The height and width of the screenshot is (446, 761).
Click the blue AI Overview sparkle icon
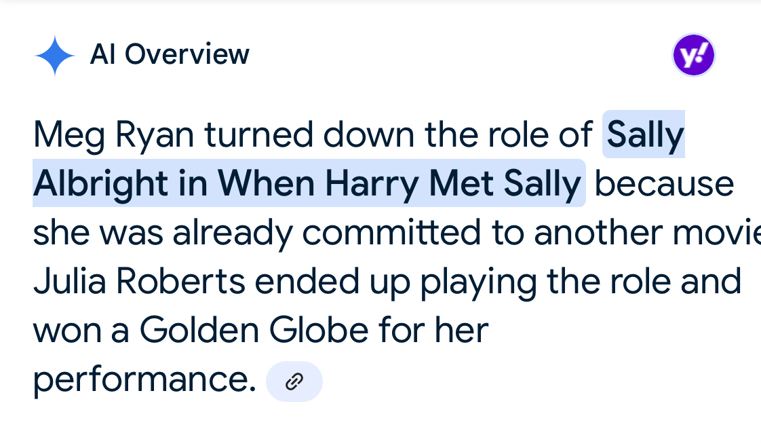coord(54,56)
